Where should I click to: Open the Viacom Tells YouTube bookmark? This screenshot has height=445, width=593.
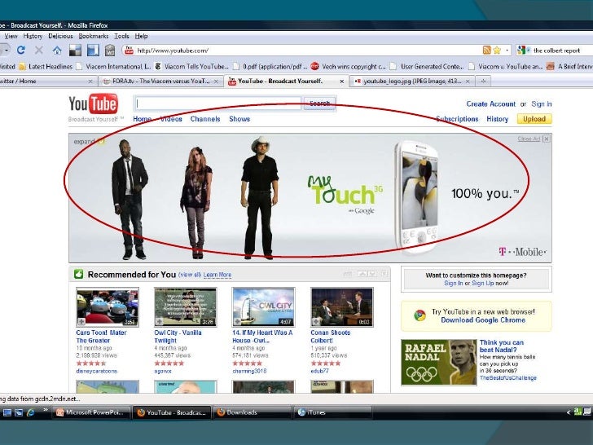[191, 67]
